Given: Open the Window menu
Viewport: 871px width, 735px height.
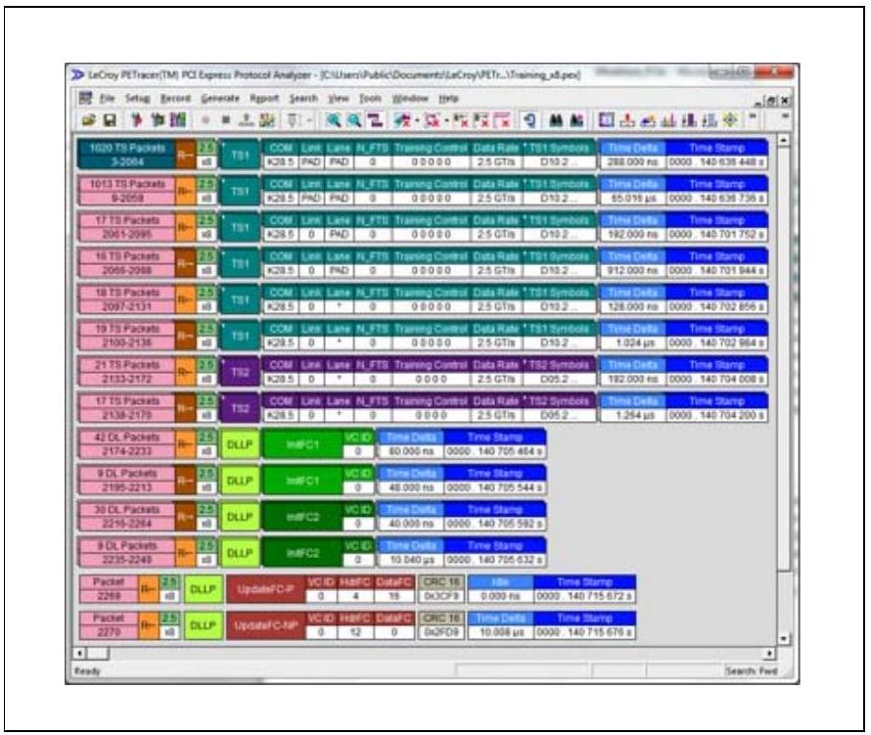Looking at the screenshot, I should click(410, 98).
